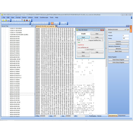
Task: Enable the Program Modified Only checkbox
Action: click(103, 40)
